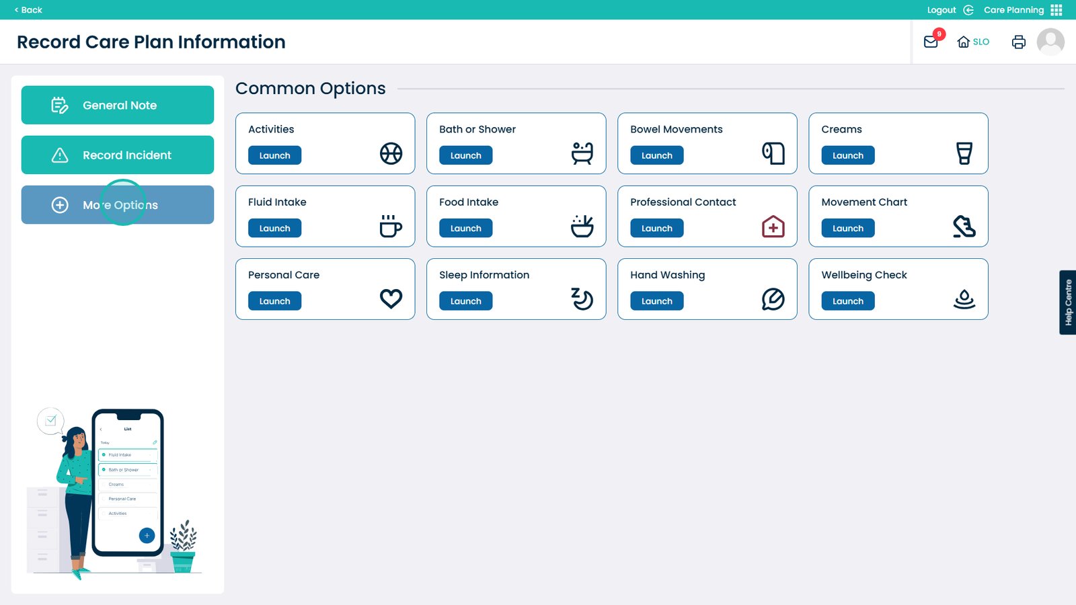The width and height of the screenshot is (1076, 605).
Task: Open the Help Centre side tab
Action: [x=1068, y=302]
